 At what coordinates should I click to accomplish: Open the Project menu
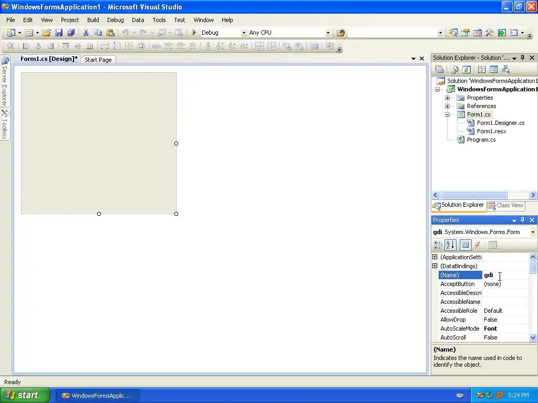click(70, 20)
